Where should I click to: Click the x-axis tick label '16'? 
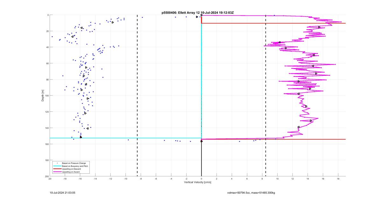click(x=323, y=179)
